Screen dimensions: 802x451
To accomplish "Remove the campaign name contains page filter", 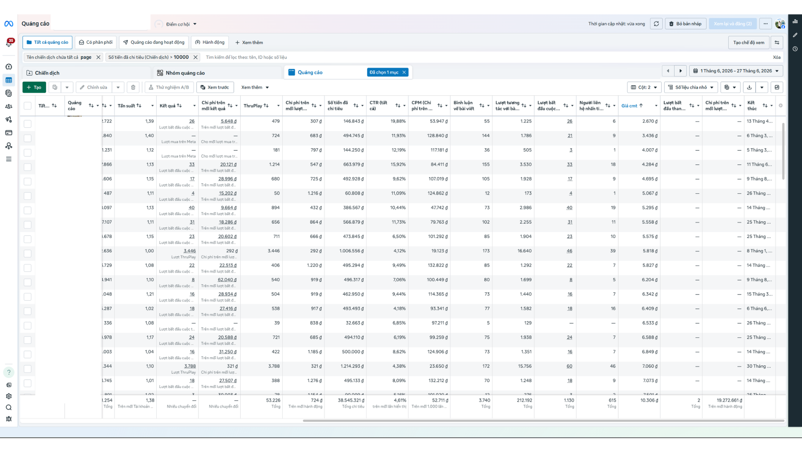I will tap(98, 57).
